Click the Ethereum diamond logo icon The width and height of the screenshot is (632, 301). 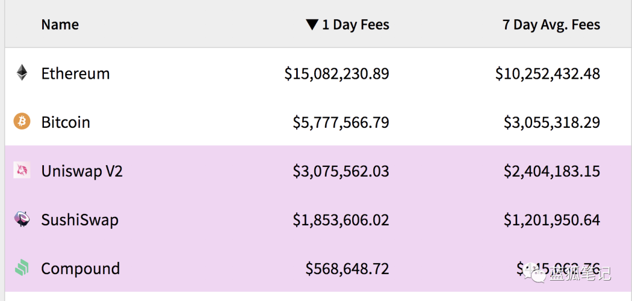pyautogui.click(x=22, y=73)
